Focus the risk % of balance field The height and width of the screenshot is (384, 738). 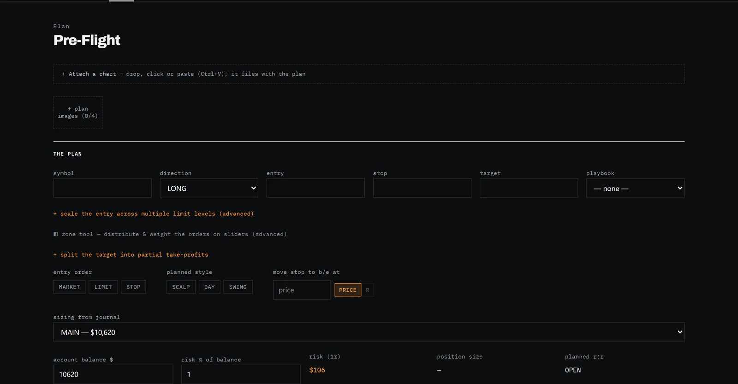click(241, 374)
